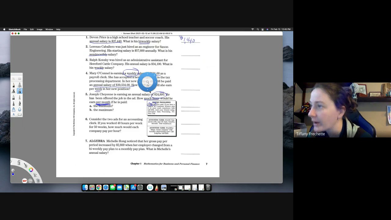Viewport: 391px width, 220px height.
Task: Activate the zoom magnifier puck
Action: [x=13, y=170]
